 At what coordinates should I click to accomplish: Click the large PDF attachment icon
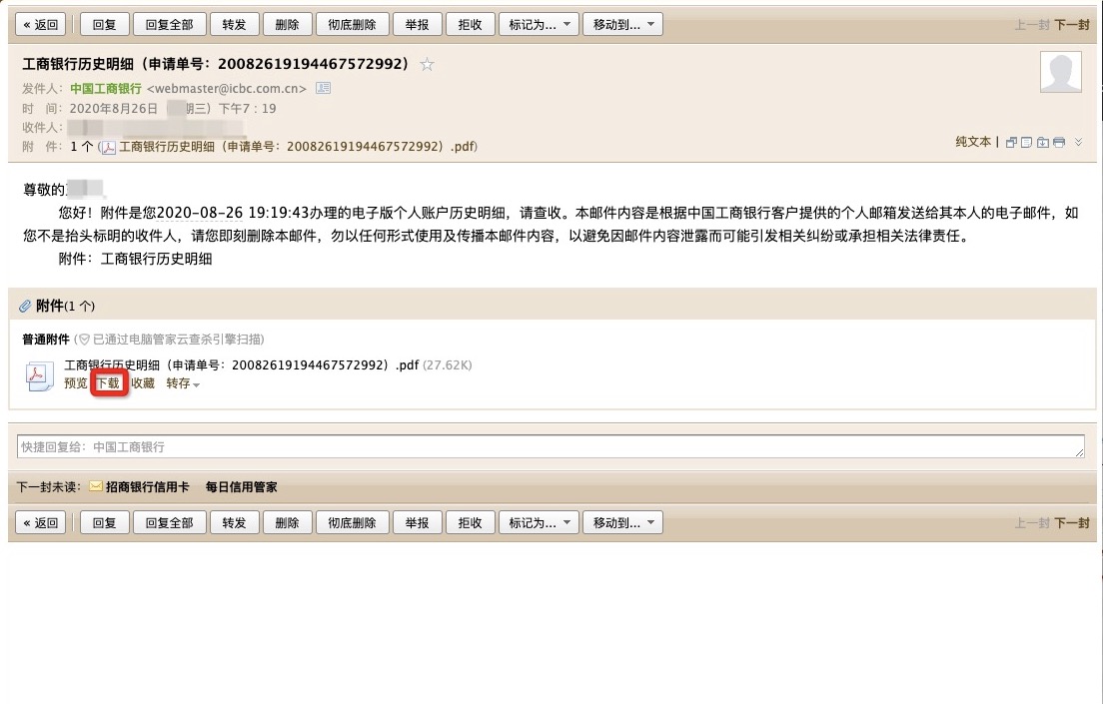[x=39, y=375]
